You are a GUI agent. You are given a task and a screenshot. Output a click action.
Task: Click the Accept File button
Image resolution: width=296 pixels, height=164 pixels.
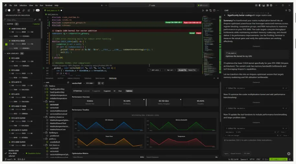click(x=182, y=70)
